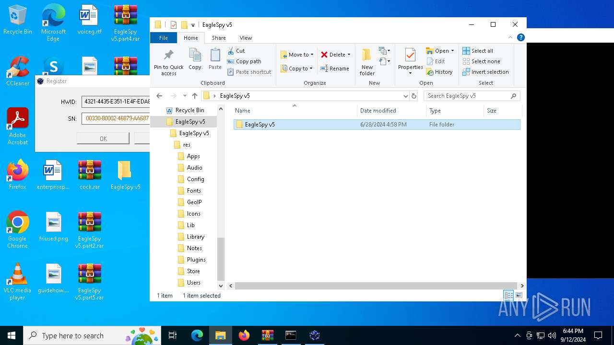The image size is (614, 345).
Task: Open the Windows Start menu
Action: [x=12, y=335]
